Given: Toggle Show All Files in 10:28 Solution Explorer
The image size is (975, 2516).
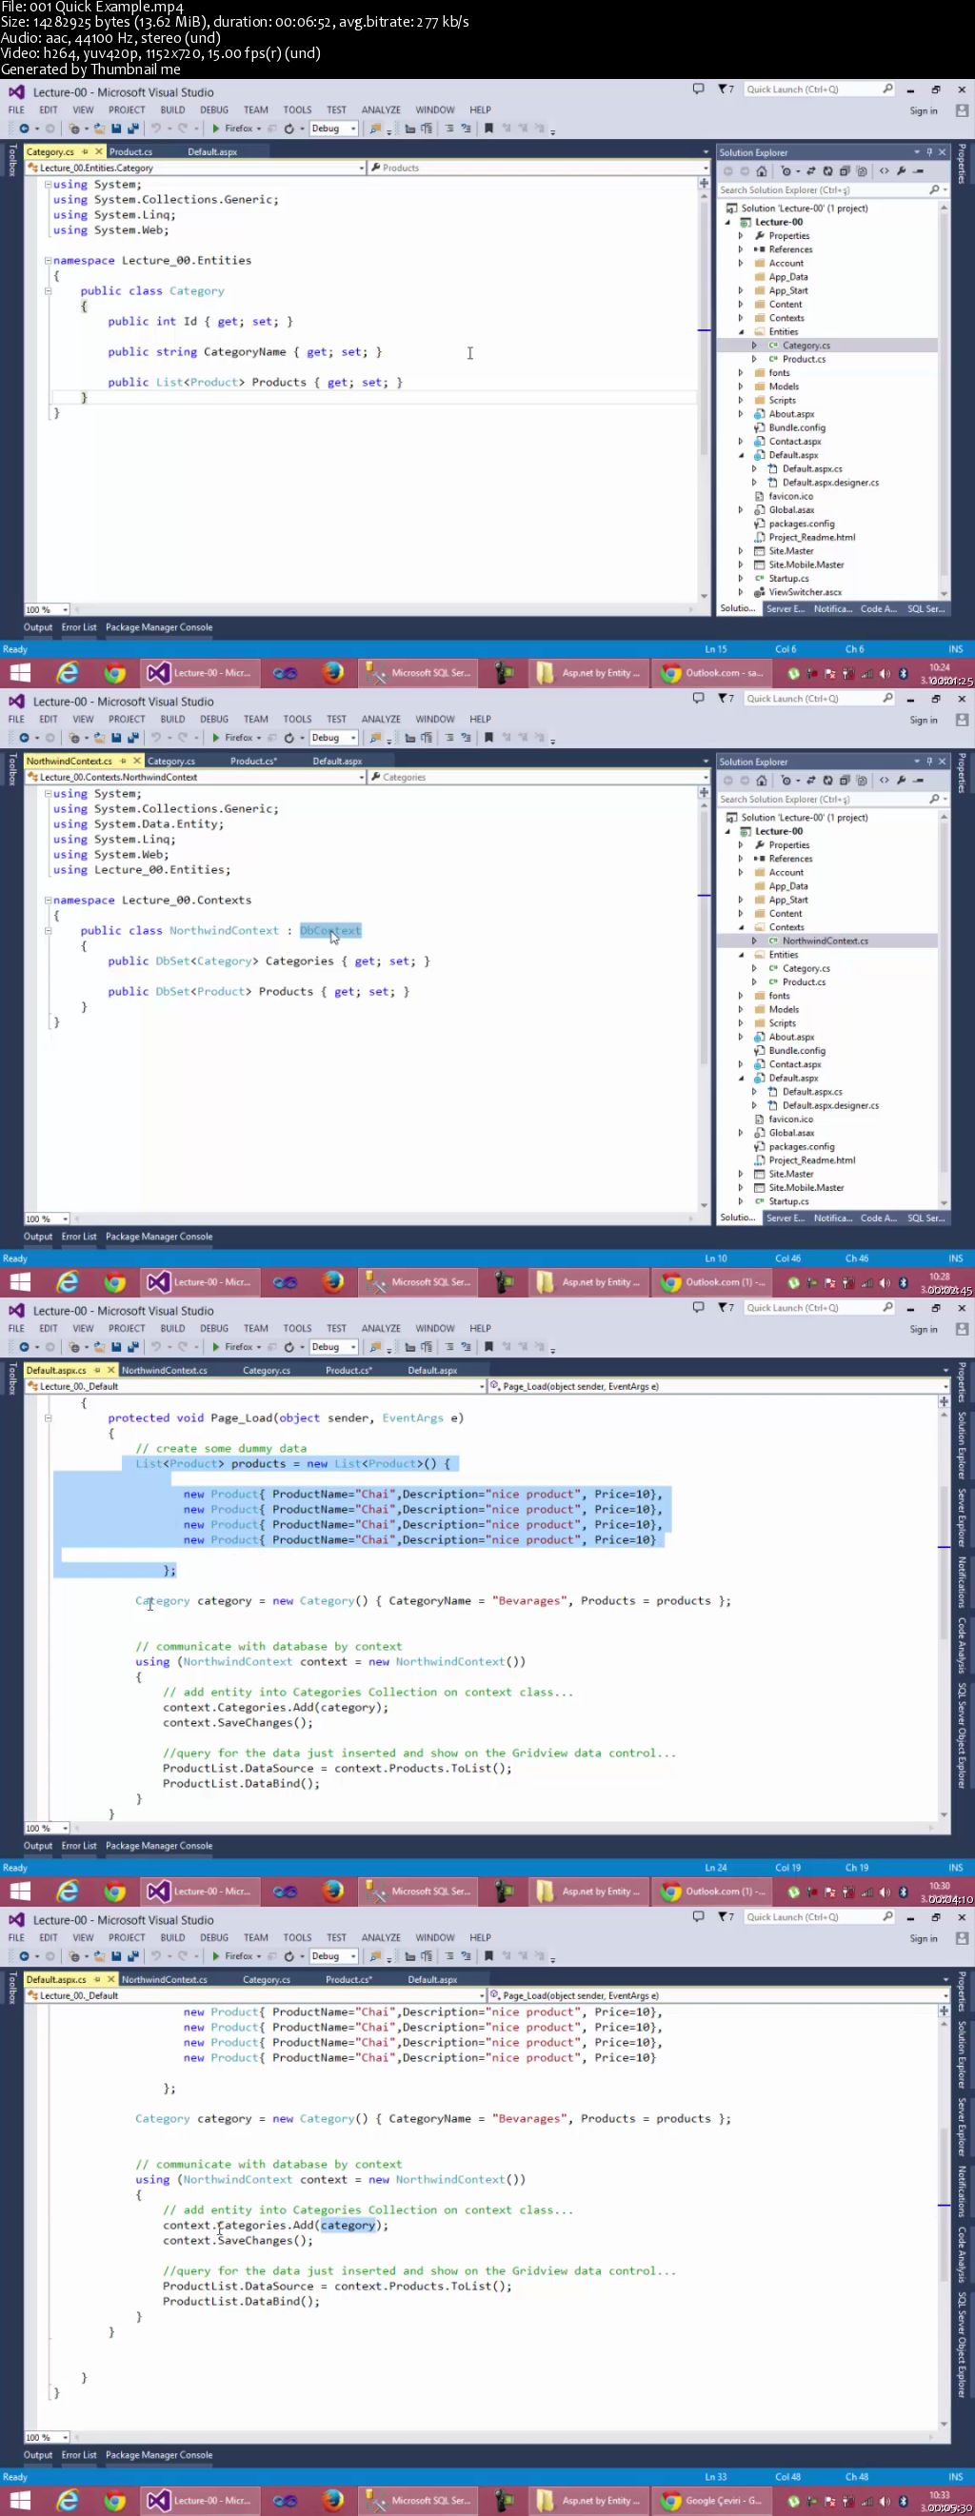Looking at the screenshot, I should pyautogui.click(x=862, y=781).
